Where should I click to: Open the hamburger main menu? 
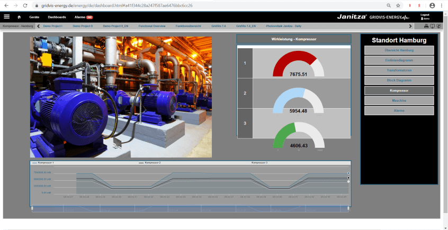click(7, 17)
